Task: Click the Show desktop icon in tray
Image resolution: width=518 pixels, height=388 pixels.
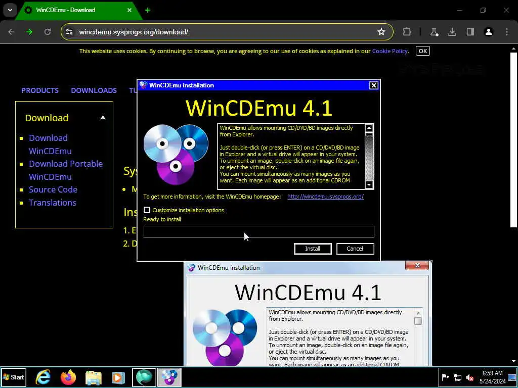Action: [512, 377]
